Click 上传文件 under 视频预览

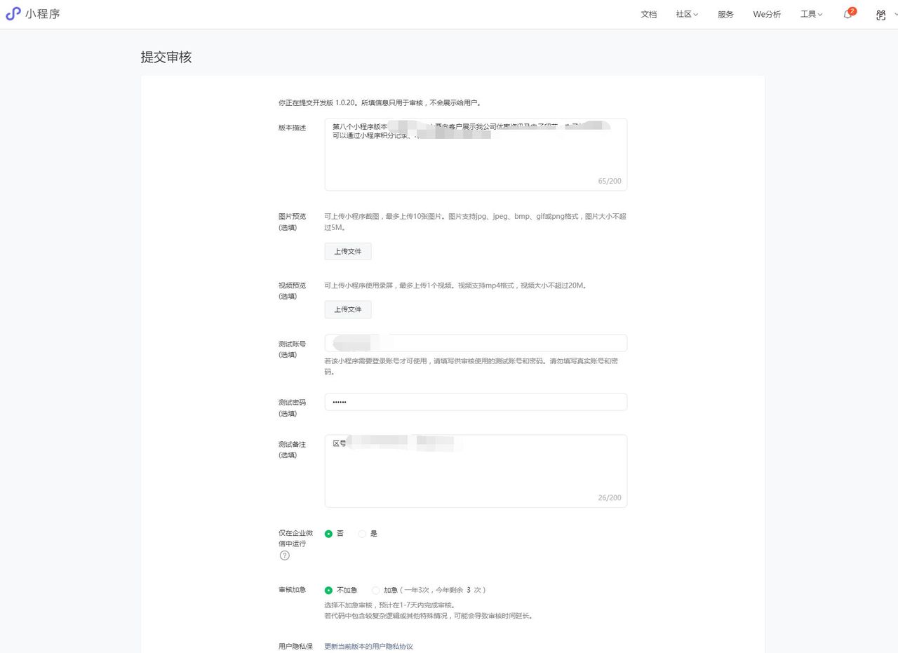tap(347, 309)
